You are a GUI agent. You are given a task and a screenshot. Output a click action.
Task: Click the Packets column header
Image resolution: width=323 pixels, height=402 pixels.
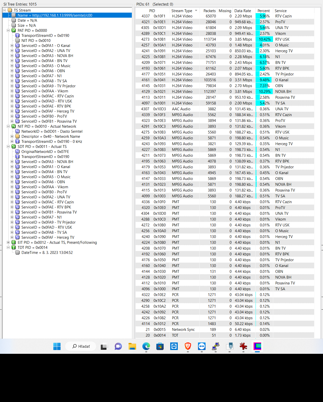pyautogui.click(x=209, y=11)
